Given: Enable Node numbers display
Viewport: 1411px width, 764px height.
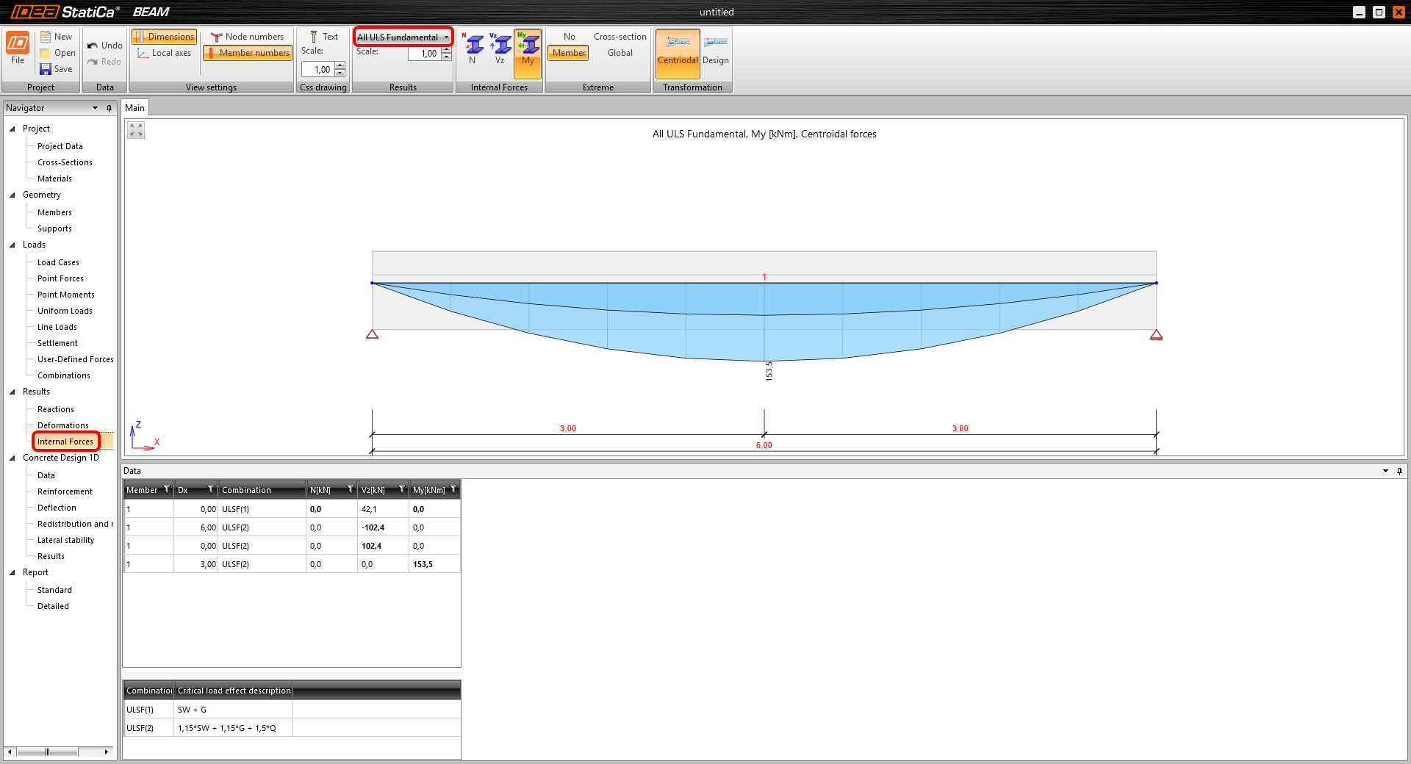Looking at the screenshot, I should [x=247, y=37].
